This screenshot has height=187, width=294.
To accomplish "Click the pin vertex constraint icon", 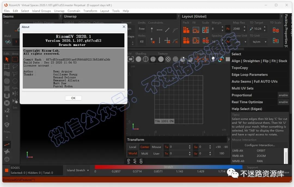I will pos(152,30).
